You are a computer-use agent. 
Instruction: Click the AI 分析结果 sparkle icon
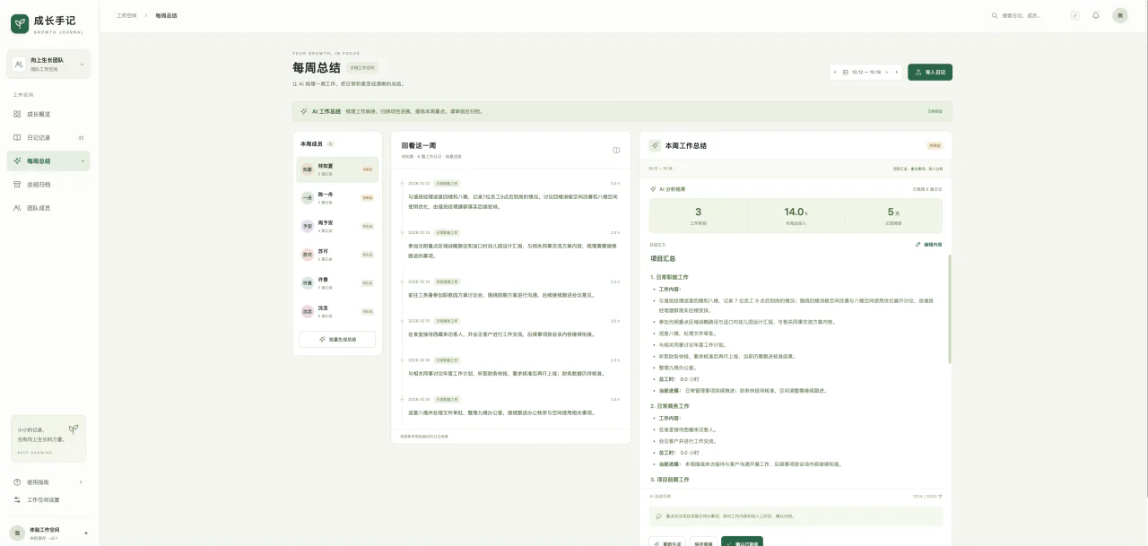point(653,189)
